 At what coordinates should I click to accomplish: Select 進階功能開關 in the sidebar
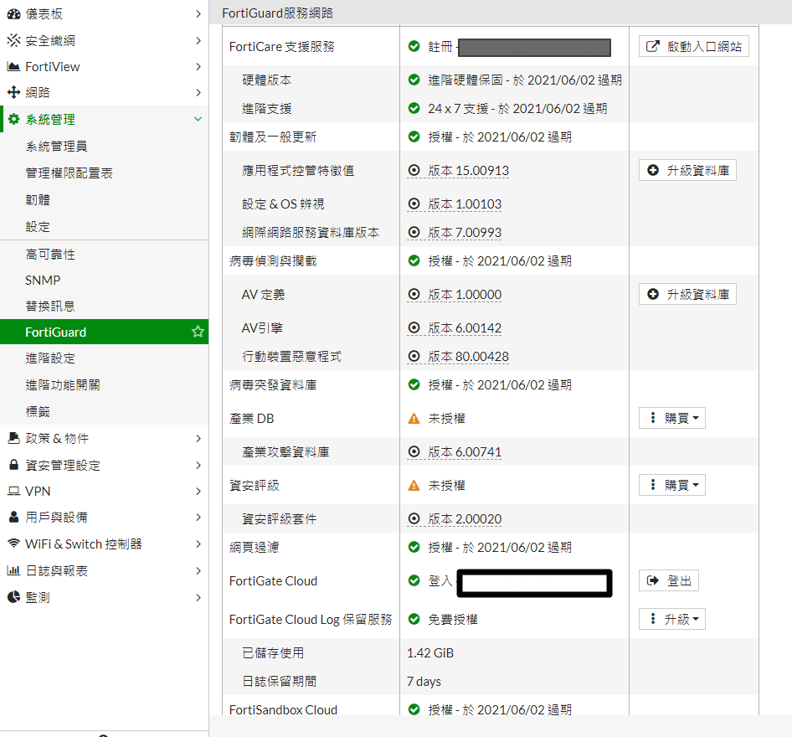(63, 385)
